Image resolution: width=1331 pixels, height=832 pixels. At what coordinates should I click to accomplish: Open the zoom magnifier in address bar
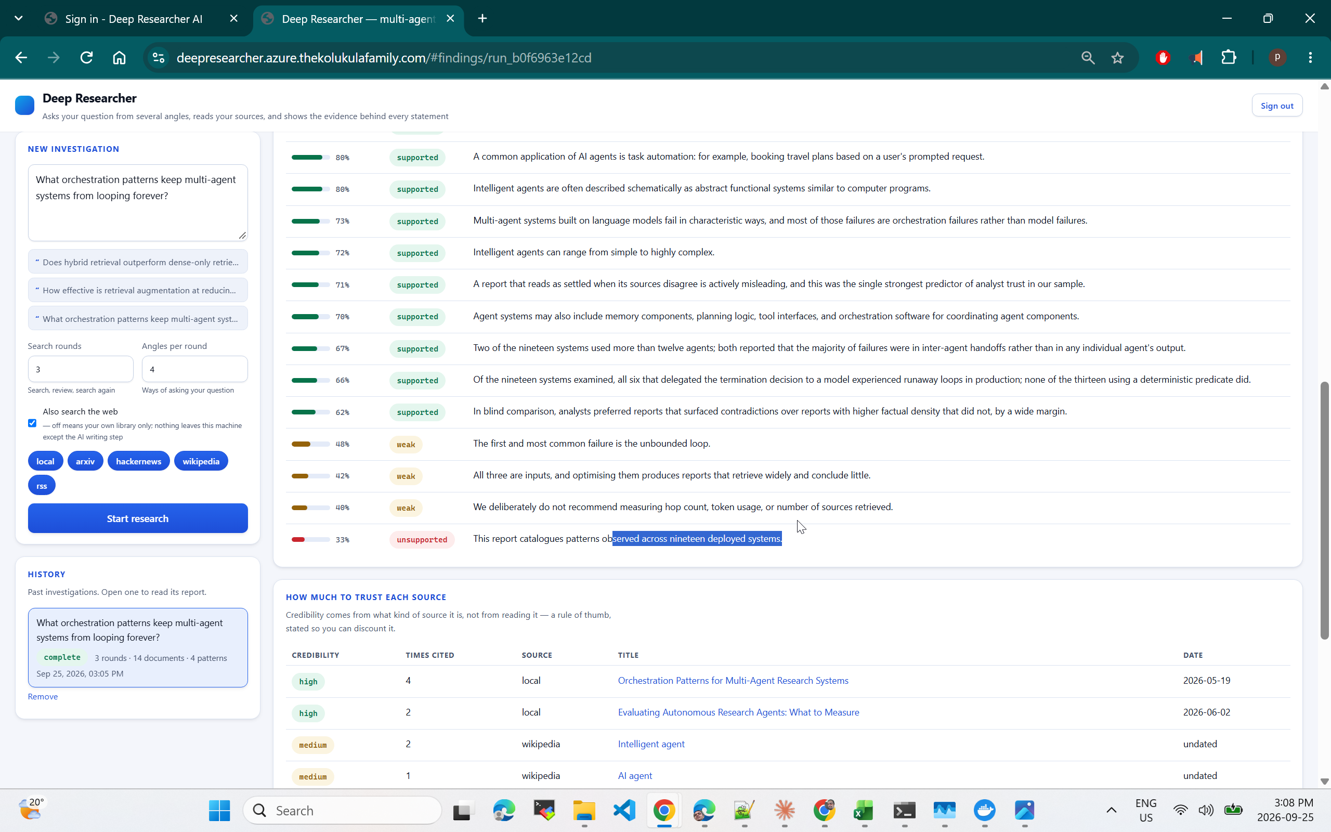click(x=1087, y=58)
